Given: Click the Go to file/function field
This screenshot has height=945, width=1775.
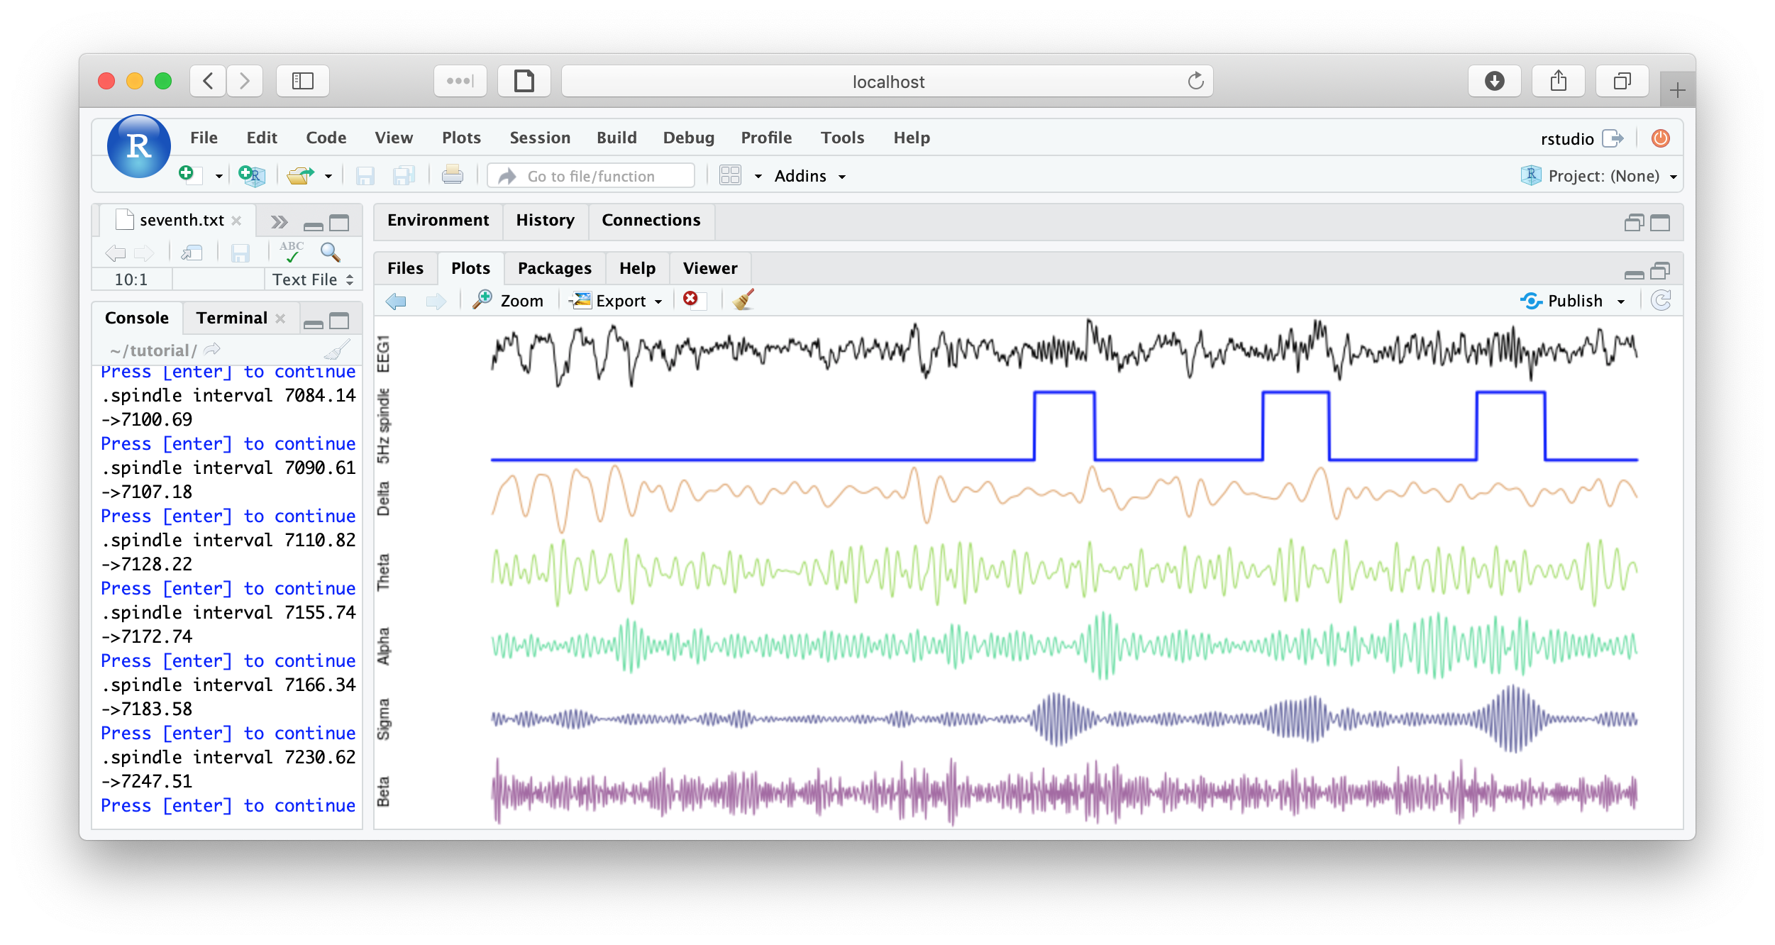Looking at the screenshot, I should (591, 176).
